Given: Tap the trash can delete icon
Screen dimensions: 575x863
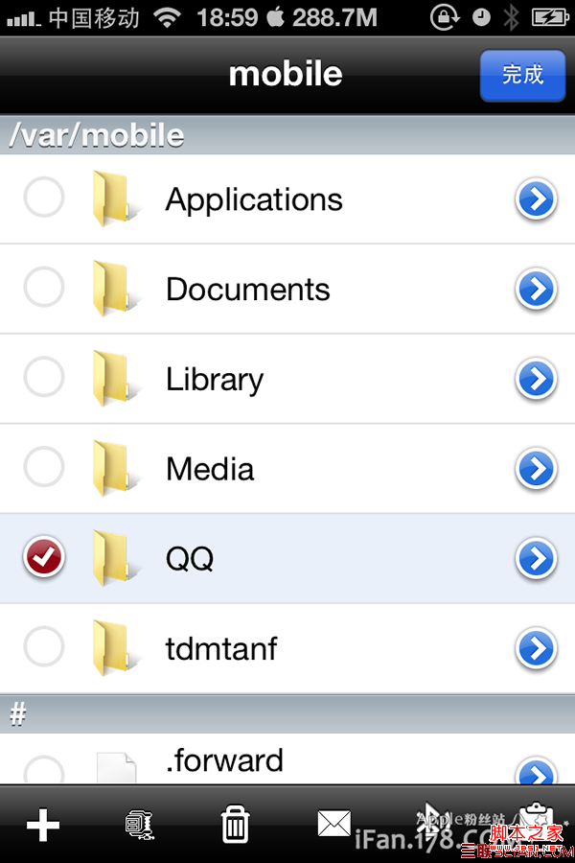Looking at the screenshot, I should click(236, 824).
